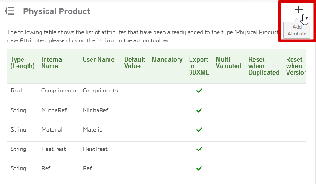Screen dimensions: 316x184
Task: Click the Reset when Duplicated column header
Action: (264, 66)
